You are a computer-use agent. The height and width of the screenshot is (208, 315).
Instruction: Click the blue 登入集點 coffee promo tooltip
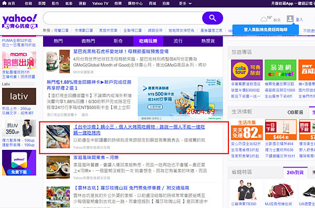pos(266,30)
